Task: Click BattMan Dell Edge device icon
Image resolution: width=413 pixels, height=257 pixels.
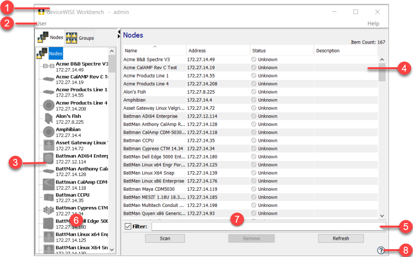Action: (49, 224)
